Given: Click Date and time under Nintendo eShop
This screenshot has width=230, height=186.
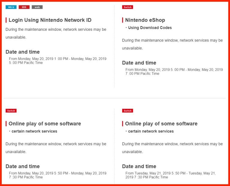Looking at the screenshot, I should (139, 63).
